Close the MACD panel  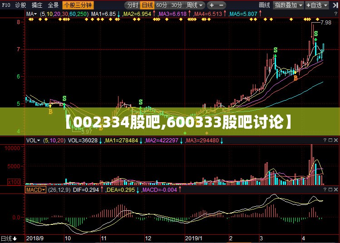(336, 190)
